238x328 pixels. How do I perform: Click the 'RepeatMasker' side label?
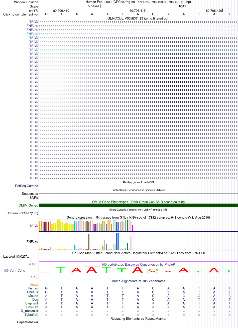28,322
